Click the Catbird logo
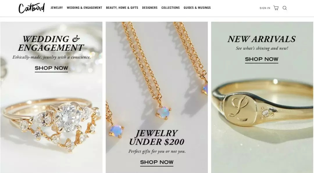 point(31,8)
